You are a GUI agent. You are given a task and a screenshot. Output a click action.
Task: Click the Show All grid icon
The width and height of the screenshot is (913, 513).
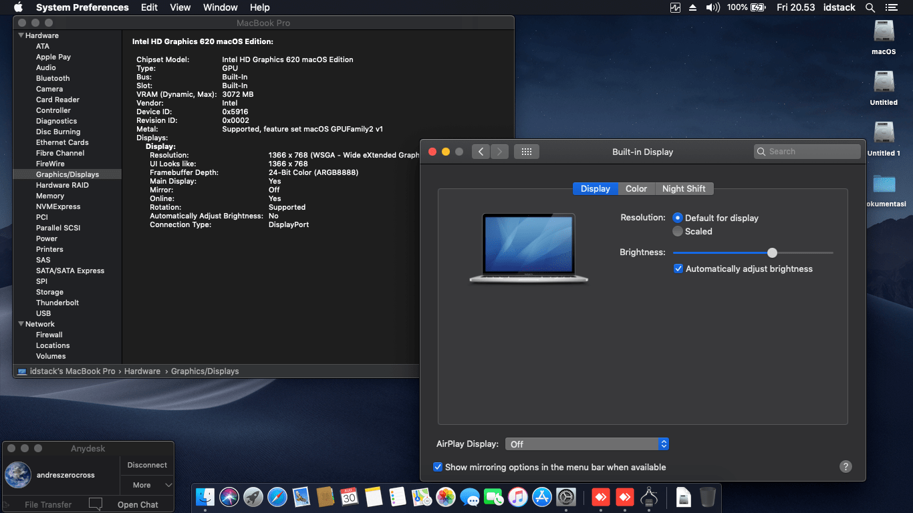pyautogui.click(x=526, y=152)
